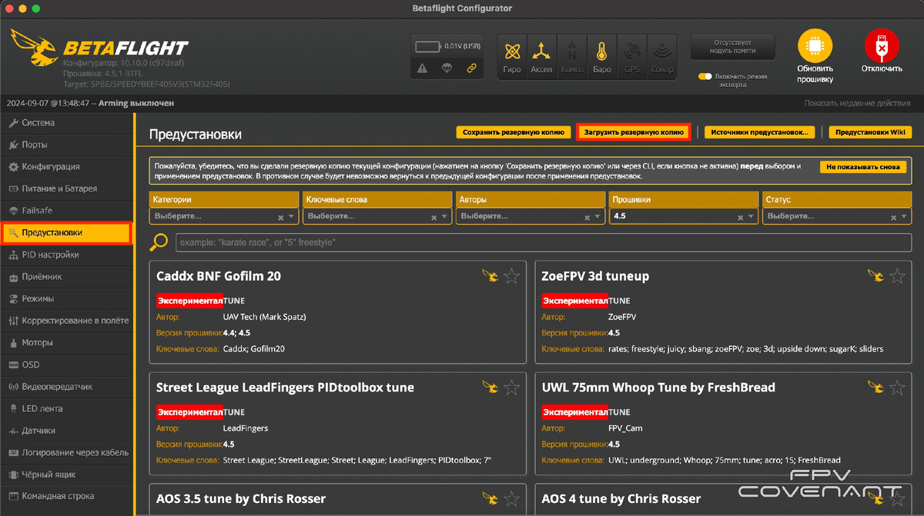This screenshot has height=516, width=924.
Task: Click the presets search input field
Action: pos(544,242)
